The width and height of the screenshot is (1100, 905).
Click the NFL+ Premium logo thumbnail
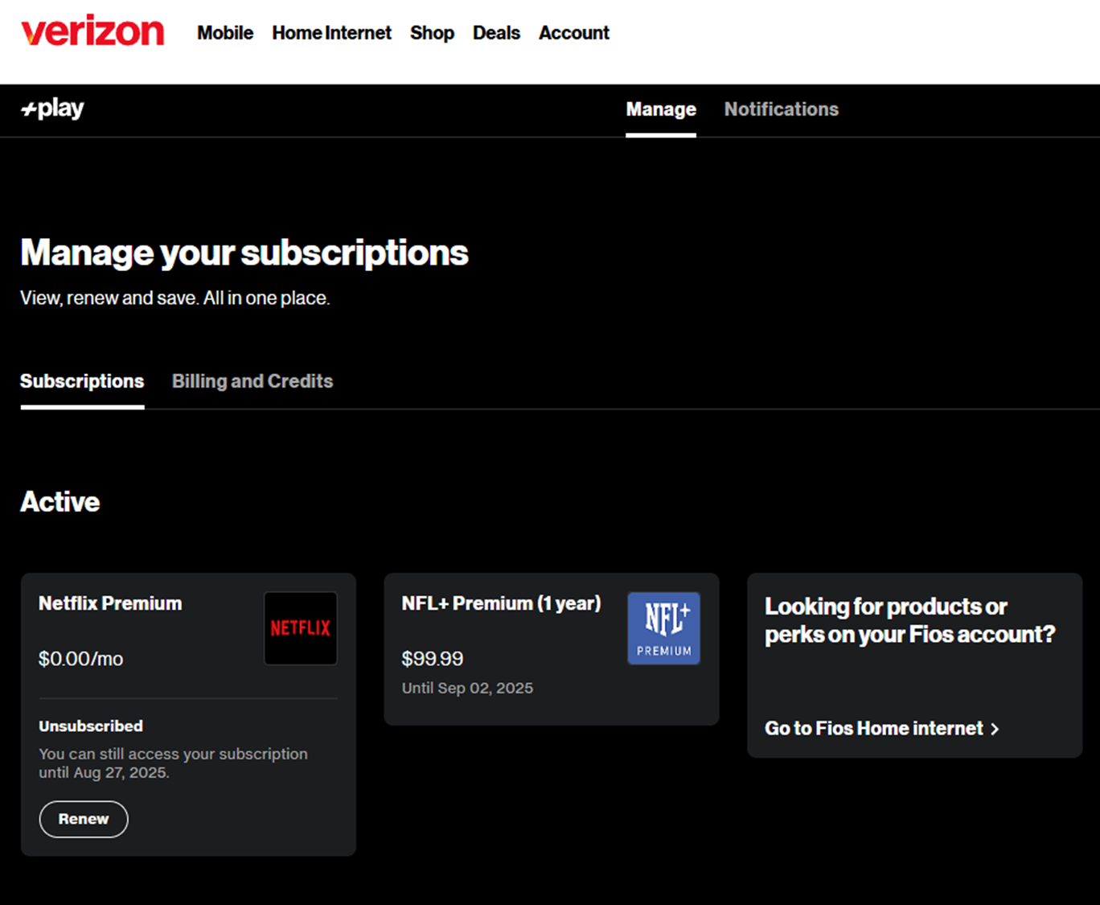(664, 628)
